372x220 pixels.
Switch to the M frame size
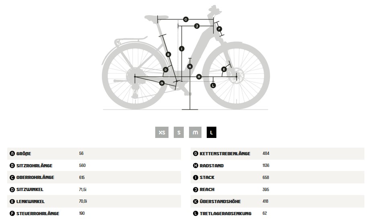[195, 132]
